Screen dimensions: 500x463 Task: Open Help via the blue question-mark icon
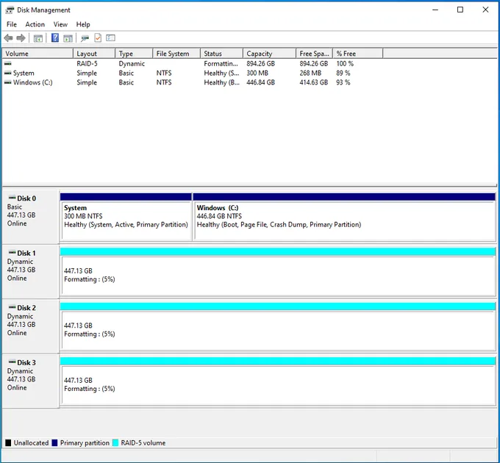(x=55, y=38)
